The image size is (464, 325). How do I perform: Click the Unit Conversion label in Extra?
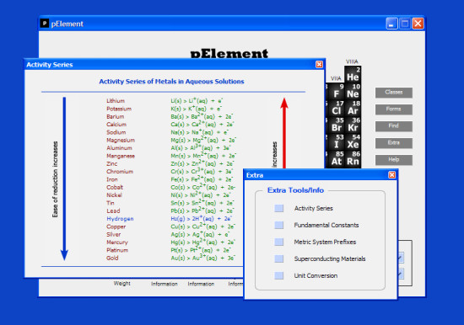coord(316,275)
